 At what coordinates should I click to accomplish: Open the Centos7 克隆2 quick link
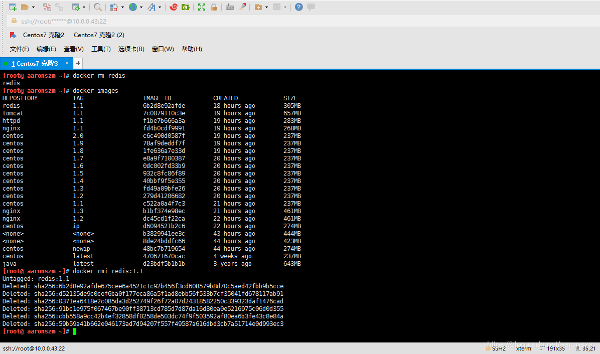click(x=44, y=35)
